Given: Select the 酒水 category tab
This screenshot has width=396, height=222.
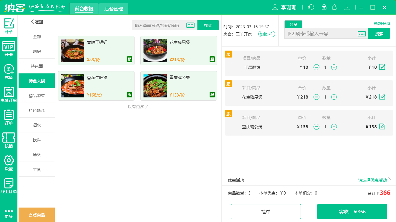Looking at the screenshot, I should click(x=37, y=125).
